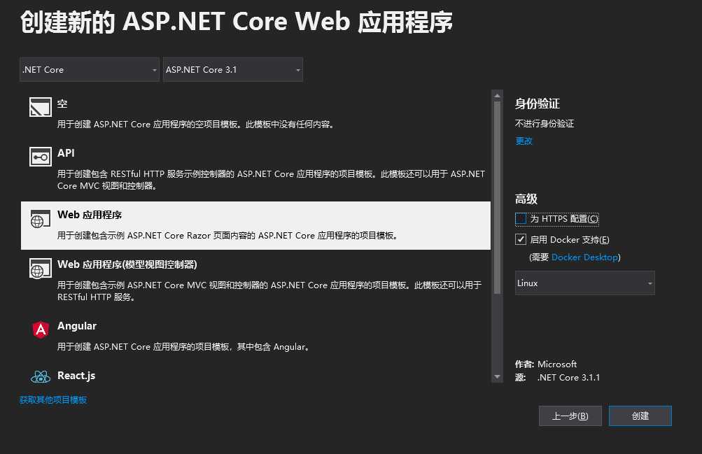Click the Empty (空) template icon
Viewport: 702px width, 454px height.
pos(41,107)
